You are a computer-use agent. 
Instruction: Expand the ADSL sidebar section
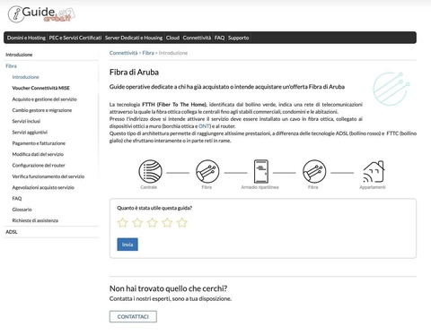click(x=12, y=232)
